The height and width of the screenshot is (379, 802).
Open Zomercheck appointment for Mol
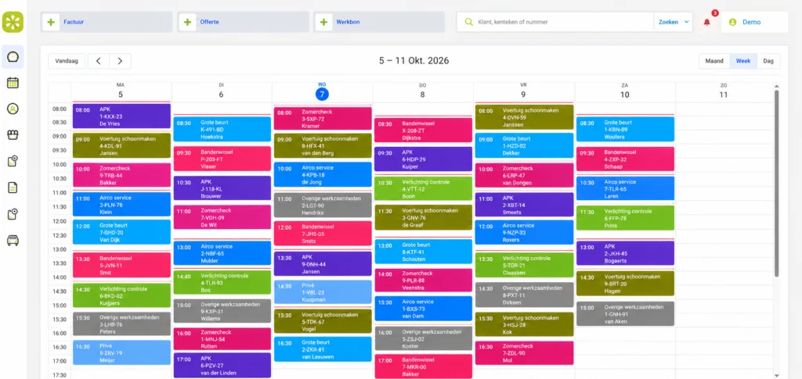pos(524,353)
